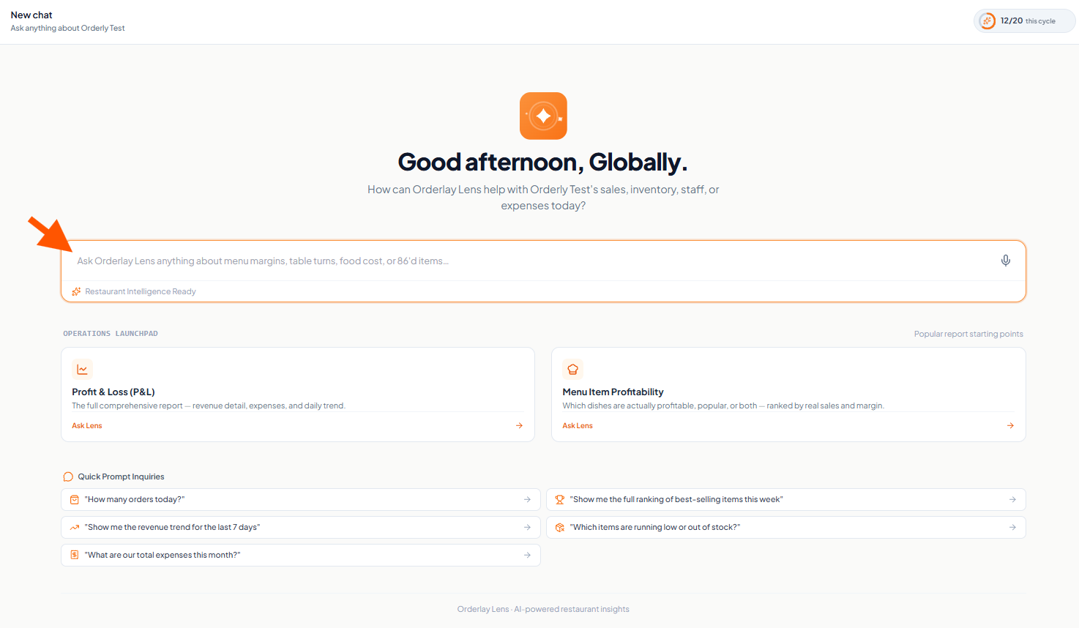The height and width of the screenshot is (628, 1079).
Task: Click Ask Lens on the Profit & Loss card
Action: pos(87,426)
